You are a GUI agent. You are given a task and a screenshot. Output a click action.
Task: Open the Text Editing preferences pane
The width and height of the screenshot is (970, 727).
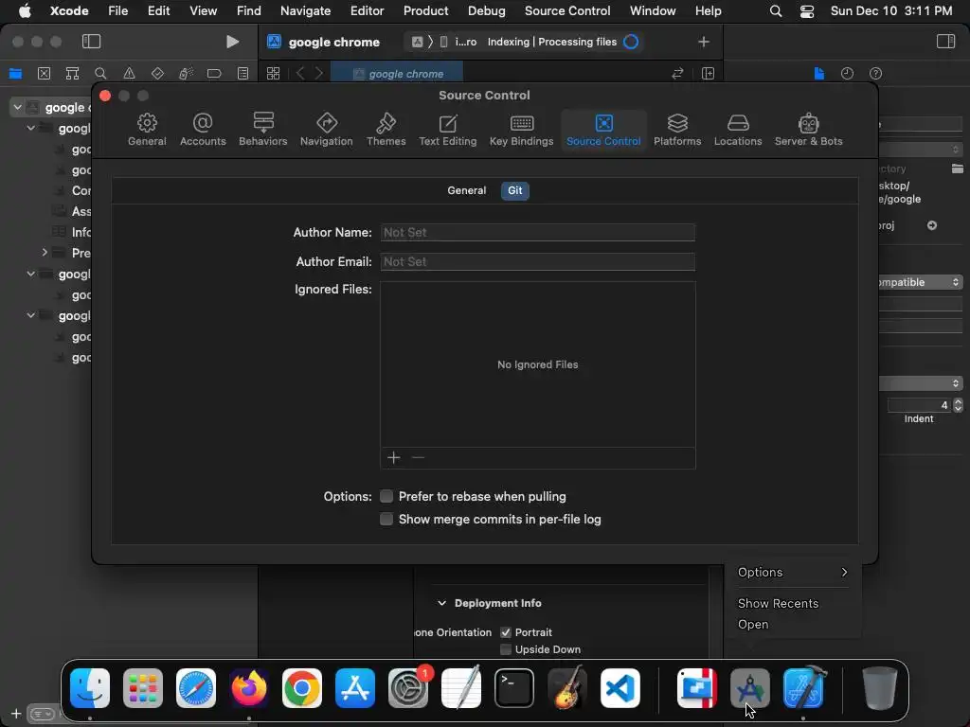click(447, 130)
